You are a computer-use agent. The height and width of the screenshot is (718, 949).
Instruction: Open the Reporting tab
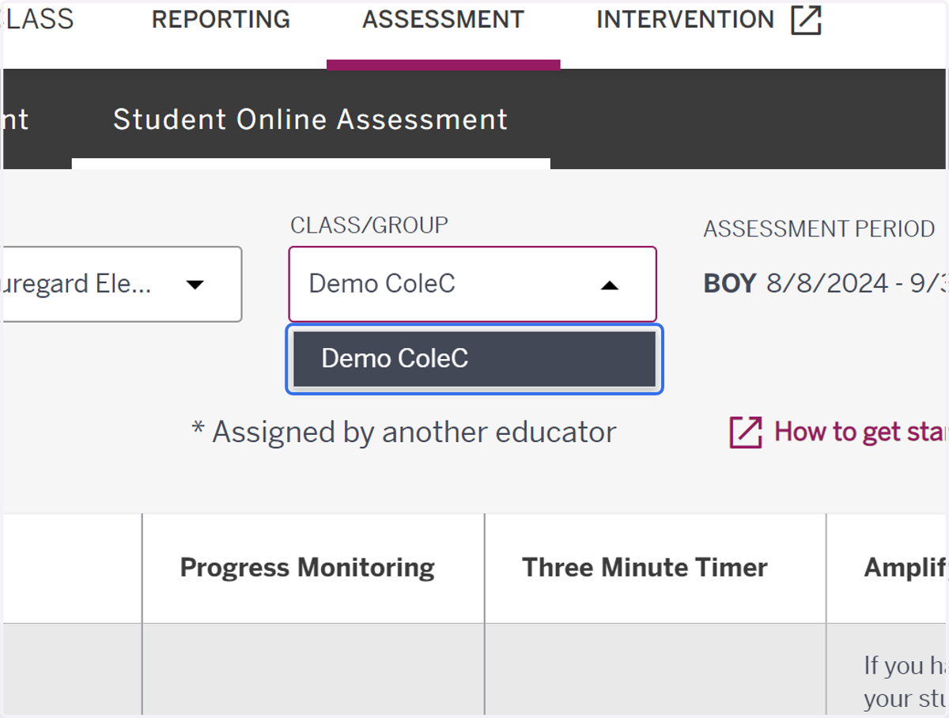tap(221, 20)
